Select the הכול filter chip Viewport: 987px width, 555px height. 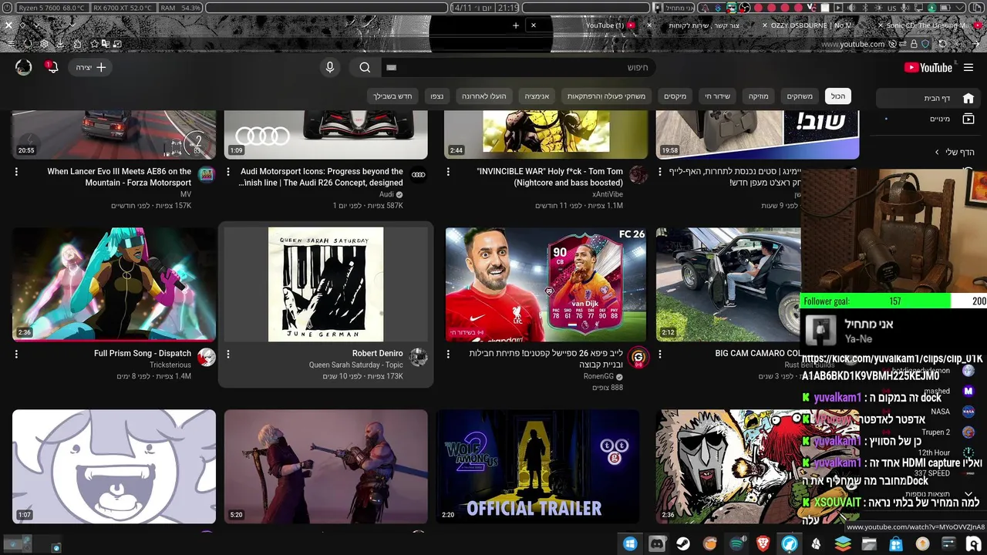[x=837, y=96]
